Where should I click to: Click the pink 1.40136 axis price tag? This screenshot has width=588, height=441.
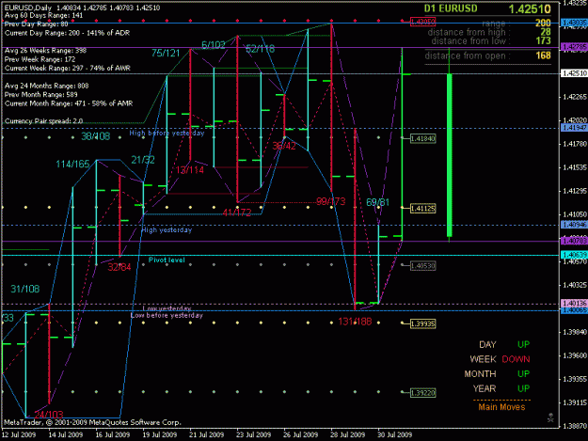(574, 303)
